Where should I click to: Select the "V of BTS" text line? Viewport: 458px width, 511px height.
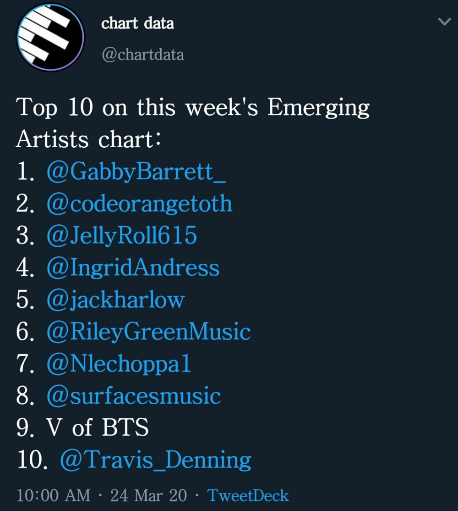pyautogui.click(x=82, y=428)
